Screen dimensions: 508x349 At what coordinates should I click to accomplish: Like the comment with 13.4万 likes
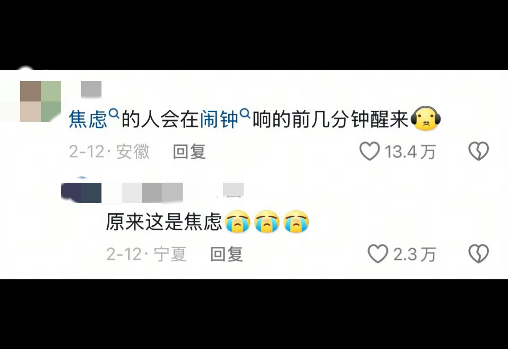coord(370,151)
